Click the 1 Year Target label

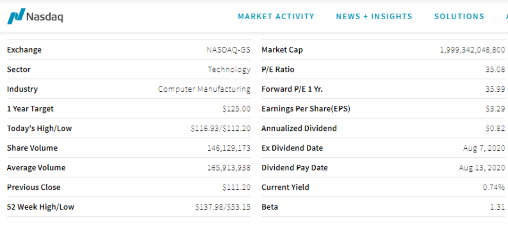click(30, 109)
